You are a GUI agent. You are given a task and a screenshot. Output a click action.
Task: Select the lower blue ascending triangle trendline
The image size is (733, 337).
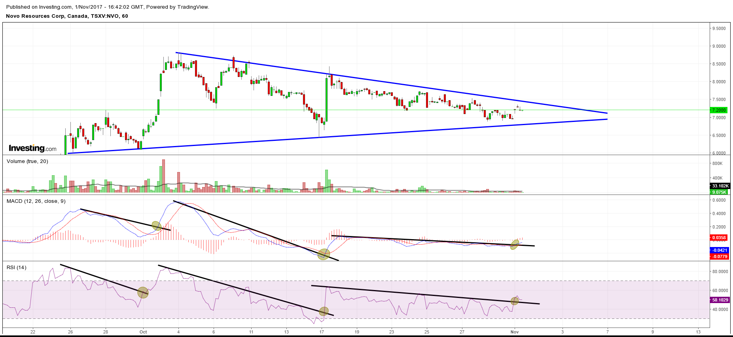[337, 136]
